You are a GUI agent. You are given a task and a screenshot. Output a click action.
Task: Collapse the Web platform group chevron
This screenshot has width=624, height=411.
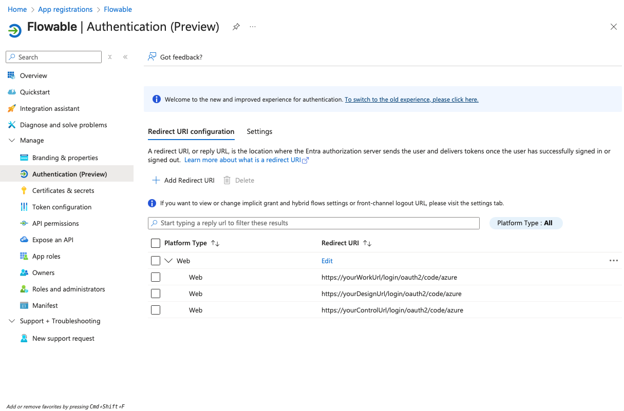(168, 261)
